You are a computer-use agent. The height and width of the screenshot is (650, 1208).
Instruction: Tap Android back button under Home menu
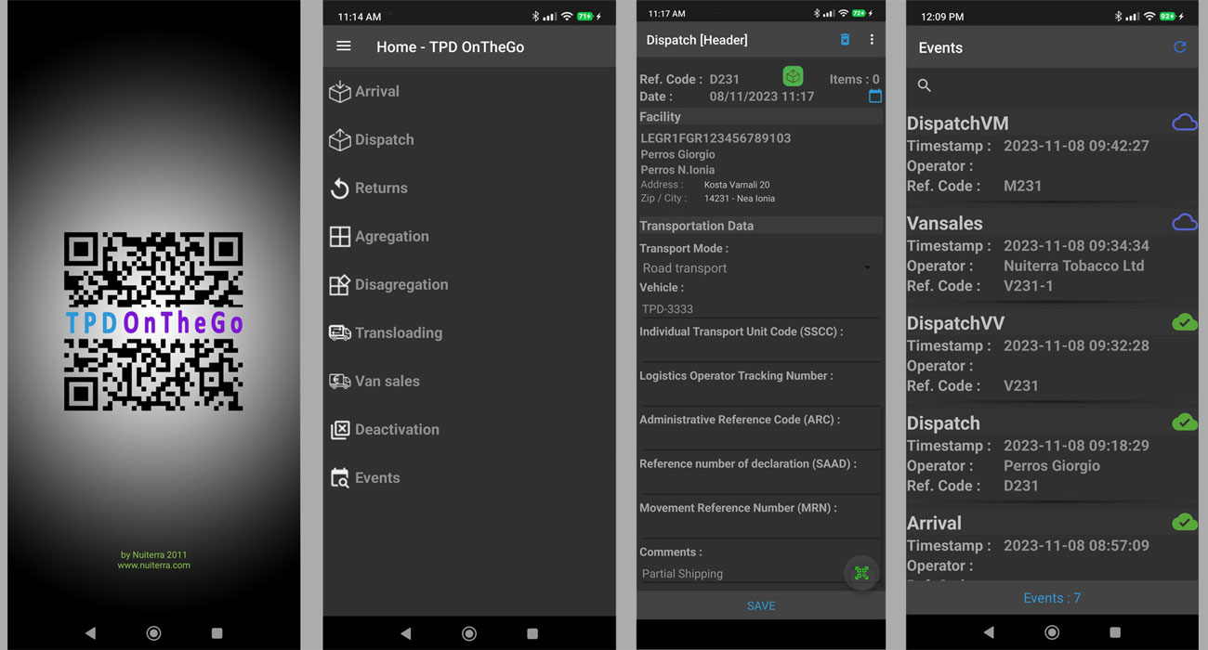[x=405, y=633]
